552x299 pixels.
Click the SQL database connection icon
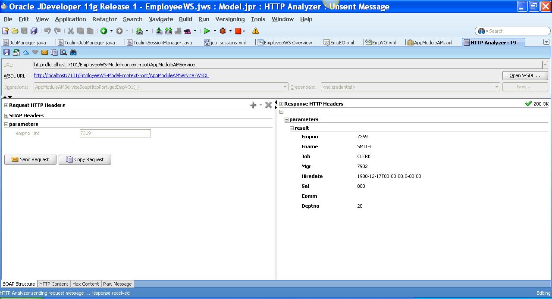point(139,31)
